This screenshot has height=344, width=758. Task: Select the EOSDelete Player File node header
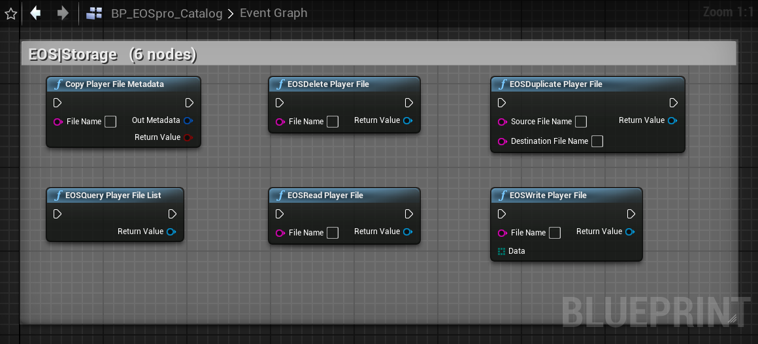pos(344,84)
